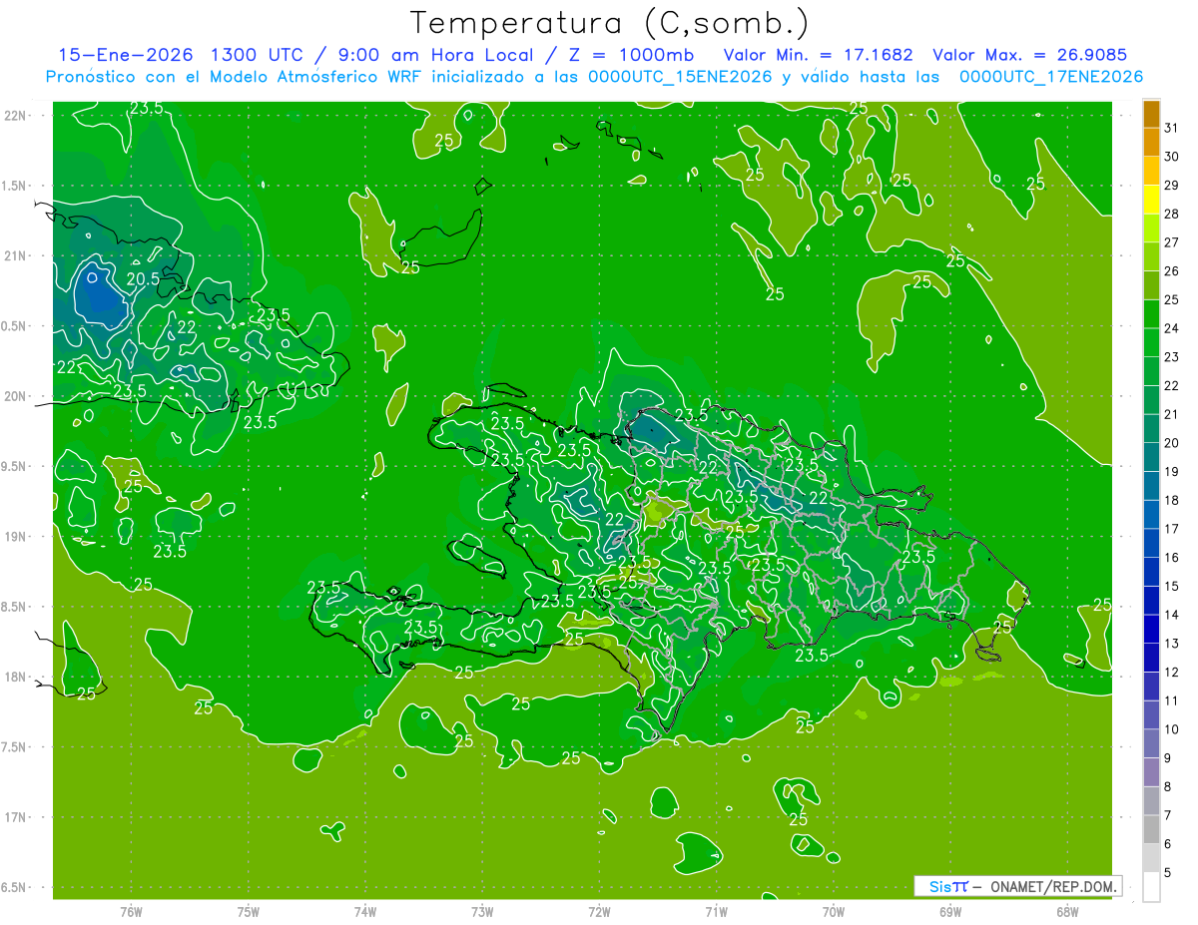Image resolution: width=1198 pixels, height=925 pixels.
Task: Click the 0000UTC_15ENE2026 initialization text
Action: 681,77
